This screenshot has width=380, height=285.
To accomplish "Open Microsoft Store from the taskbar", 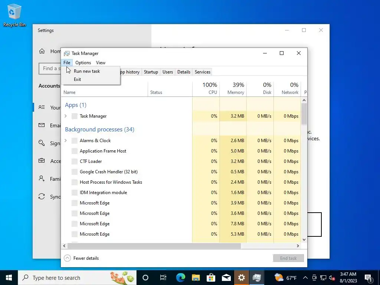I will [x=211, y=278].
